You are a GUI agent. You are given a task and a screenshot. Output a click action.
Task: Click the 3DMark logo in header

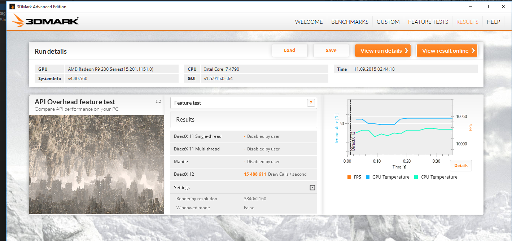tap(45, 21)
